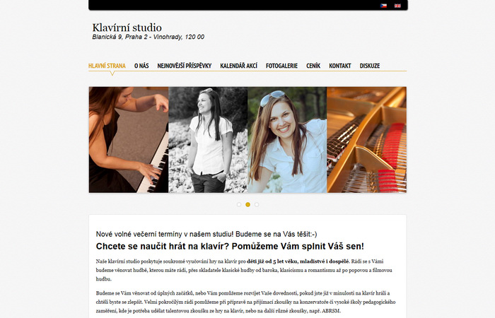495x318 pixels.
Task: Open the O nás page
Action: tap(141, 66)
